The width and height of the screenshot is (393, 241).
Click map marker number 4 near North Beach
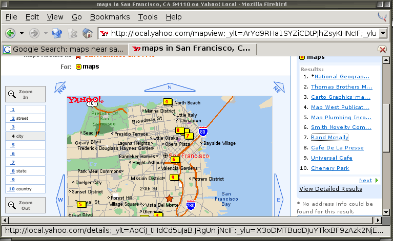[167, 101]
